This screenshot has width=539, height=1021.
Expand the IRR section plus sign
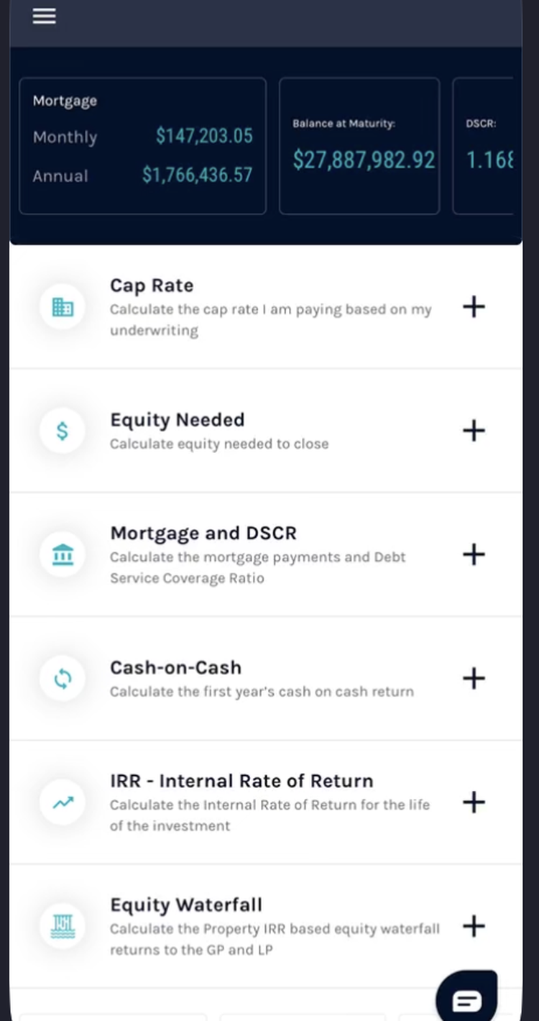[474, 802]
